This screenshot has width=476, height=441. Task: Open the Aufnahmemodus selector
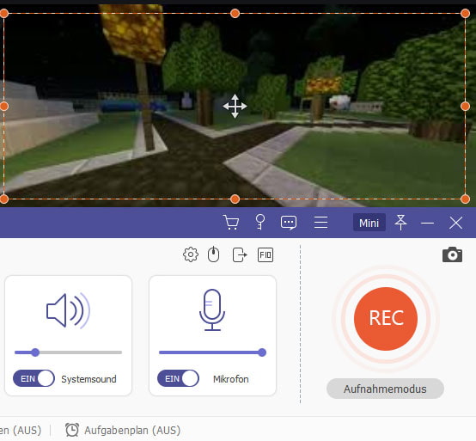coord(385,389)
